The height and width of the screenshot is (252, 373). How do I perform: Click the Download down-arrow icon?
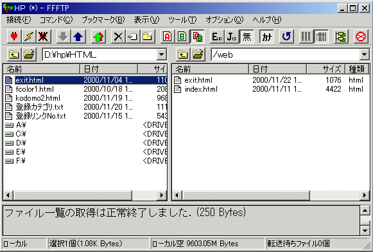(64, 37)
